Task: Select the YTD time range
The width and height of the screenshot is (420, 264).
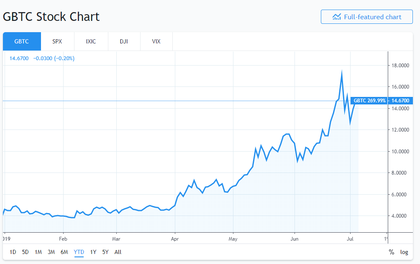Action: tap(79, 252)
